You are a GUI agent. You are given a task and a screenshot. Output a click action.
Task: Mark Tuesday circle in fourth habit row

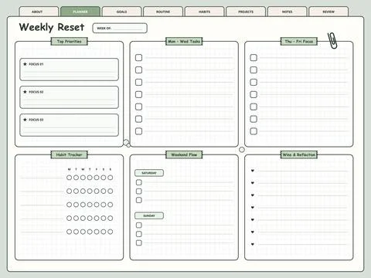pyautogui.click(x=76, y=218)
